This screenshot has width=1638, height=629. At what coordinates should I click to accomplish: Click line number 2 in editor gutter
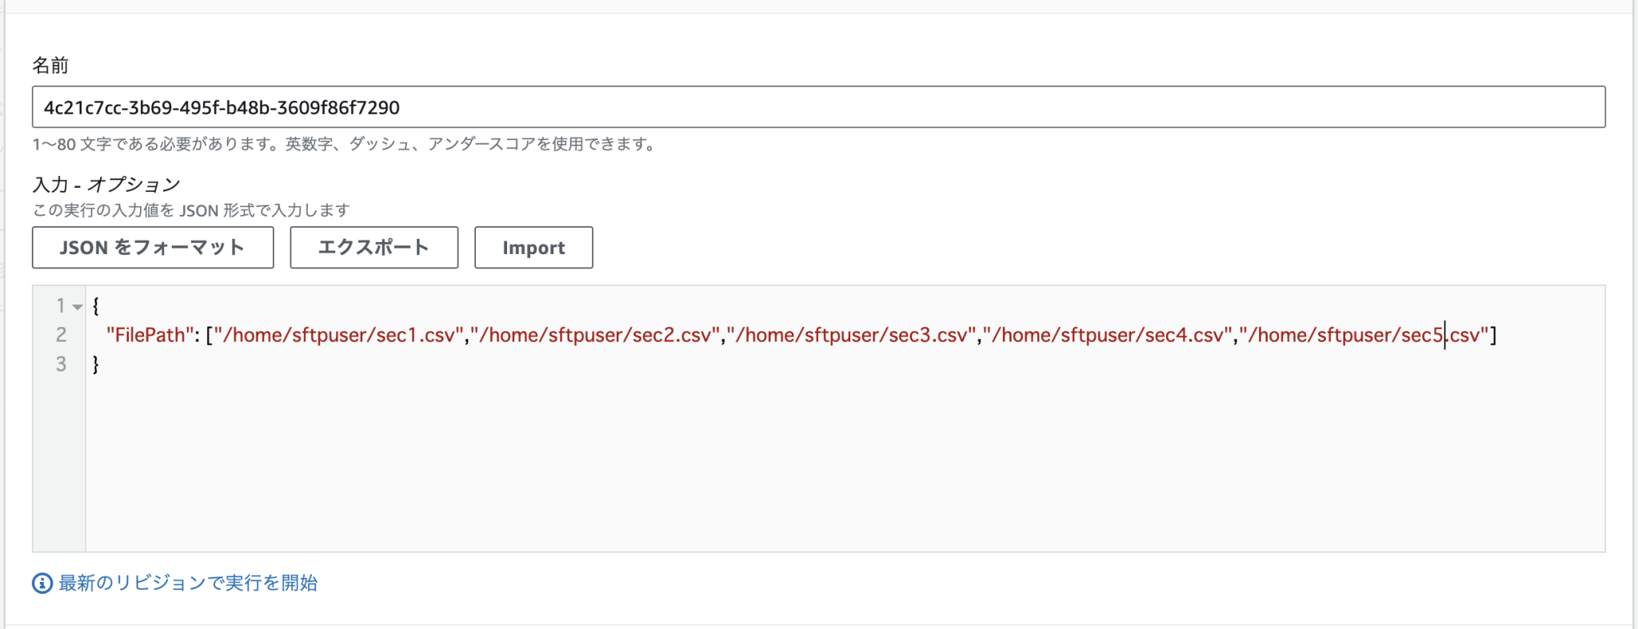click(x=61, y=335)
